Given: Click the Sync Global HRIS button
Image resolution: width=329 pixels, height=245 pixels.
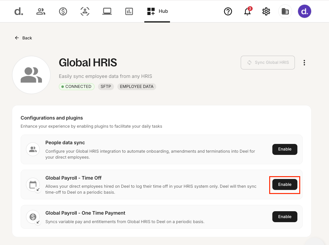Looking at the screenshot, I should pyautogui.click(x=268, y=63).
